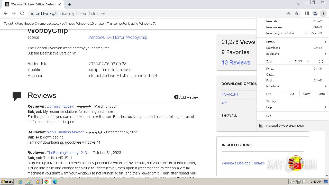Click the volume speaker tray icon
This screenshot has height=185, width=329.
click(292, 182)
